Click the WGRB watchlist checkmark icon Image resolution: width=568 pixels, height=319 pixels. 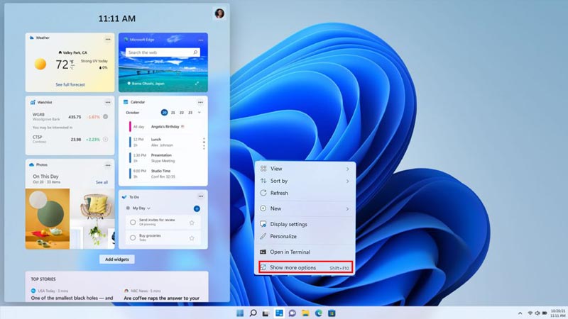click(x=105, y=117)
